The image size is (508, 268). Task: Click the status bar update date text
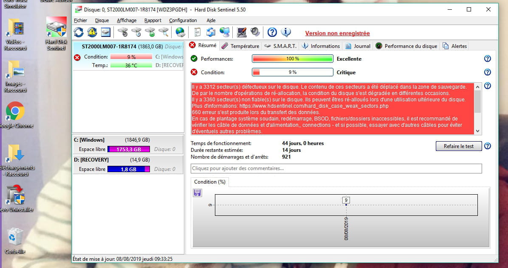pyautogui.click(x=122, y=259)
